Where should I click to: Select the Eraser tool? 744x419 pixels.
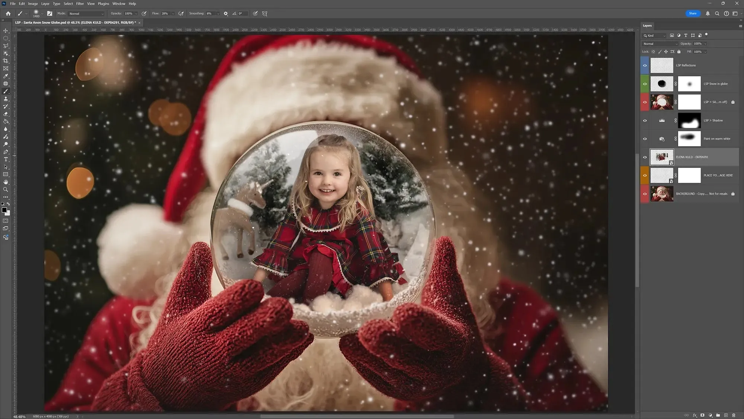pyautogui.click(x=6, y=114)
